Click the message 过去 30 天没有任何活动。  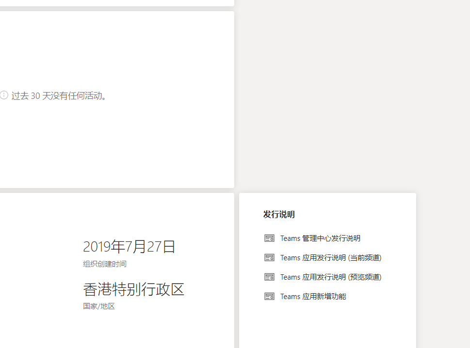59,96
